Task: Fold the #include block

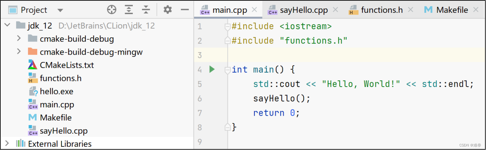Action: click(x=227, y=26)
